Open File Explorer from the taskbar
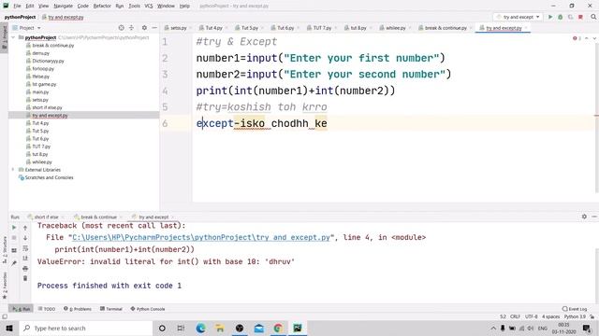This screenshot has width=599, height=336. 220,328
